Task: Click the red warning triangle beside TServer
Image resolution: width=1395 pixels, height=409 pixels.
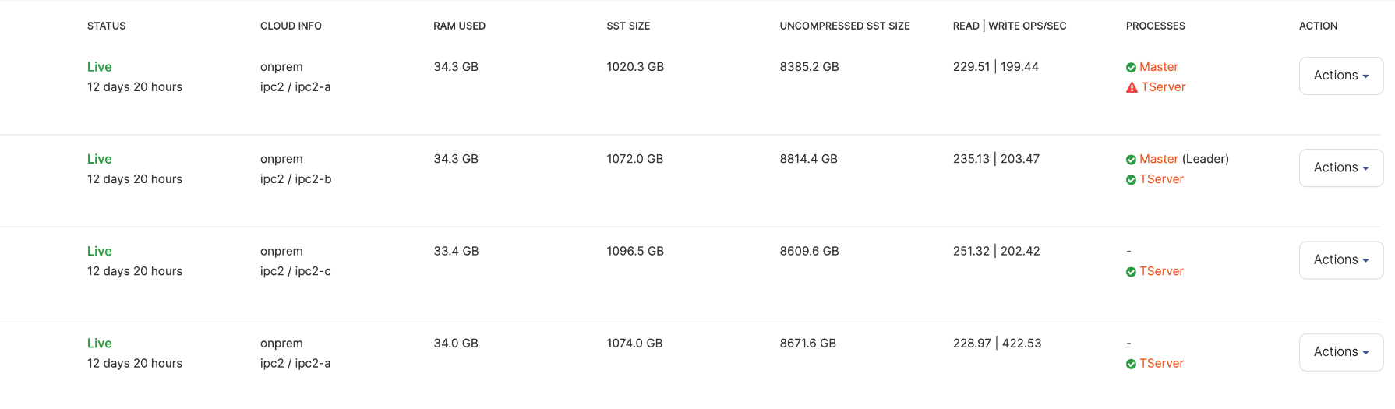Action: [x=1132, y=88]
